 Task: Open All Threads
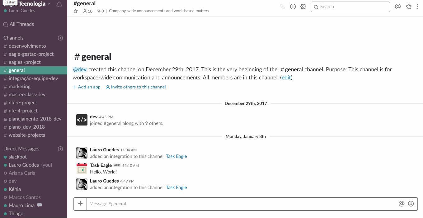[21, 24]
